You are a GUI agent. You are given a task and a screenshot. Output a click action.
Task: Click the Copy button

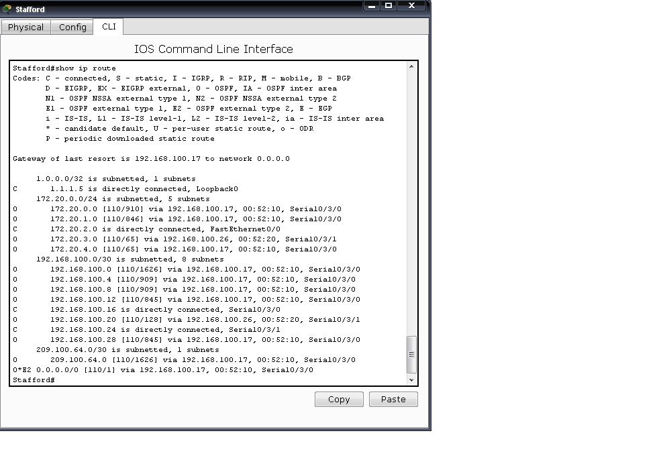pyautogui.click(x=339, y=399)
